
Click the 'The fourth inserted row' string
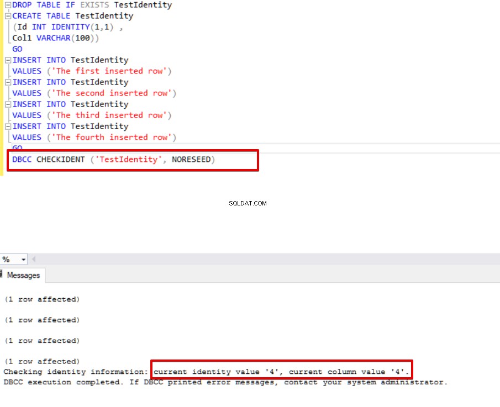tap(112, 138)
